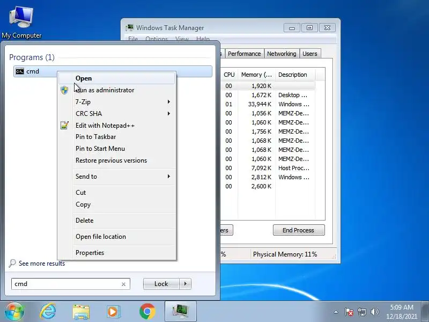The height and width of the screenshot is (322, 429).
Task: Switch to Users tab in Task Manager
Action: pos(310,54)
